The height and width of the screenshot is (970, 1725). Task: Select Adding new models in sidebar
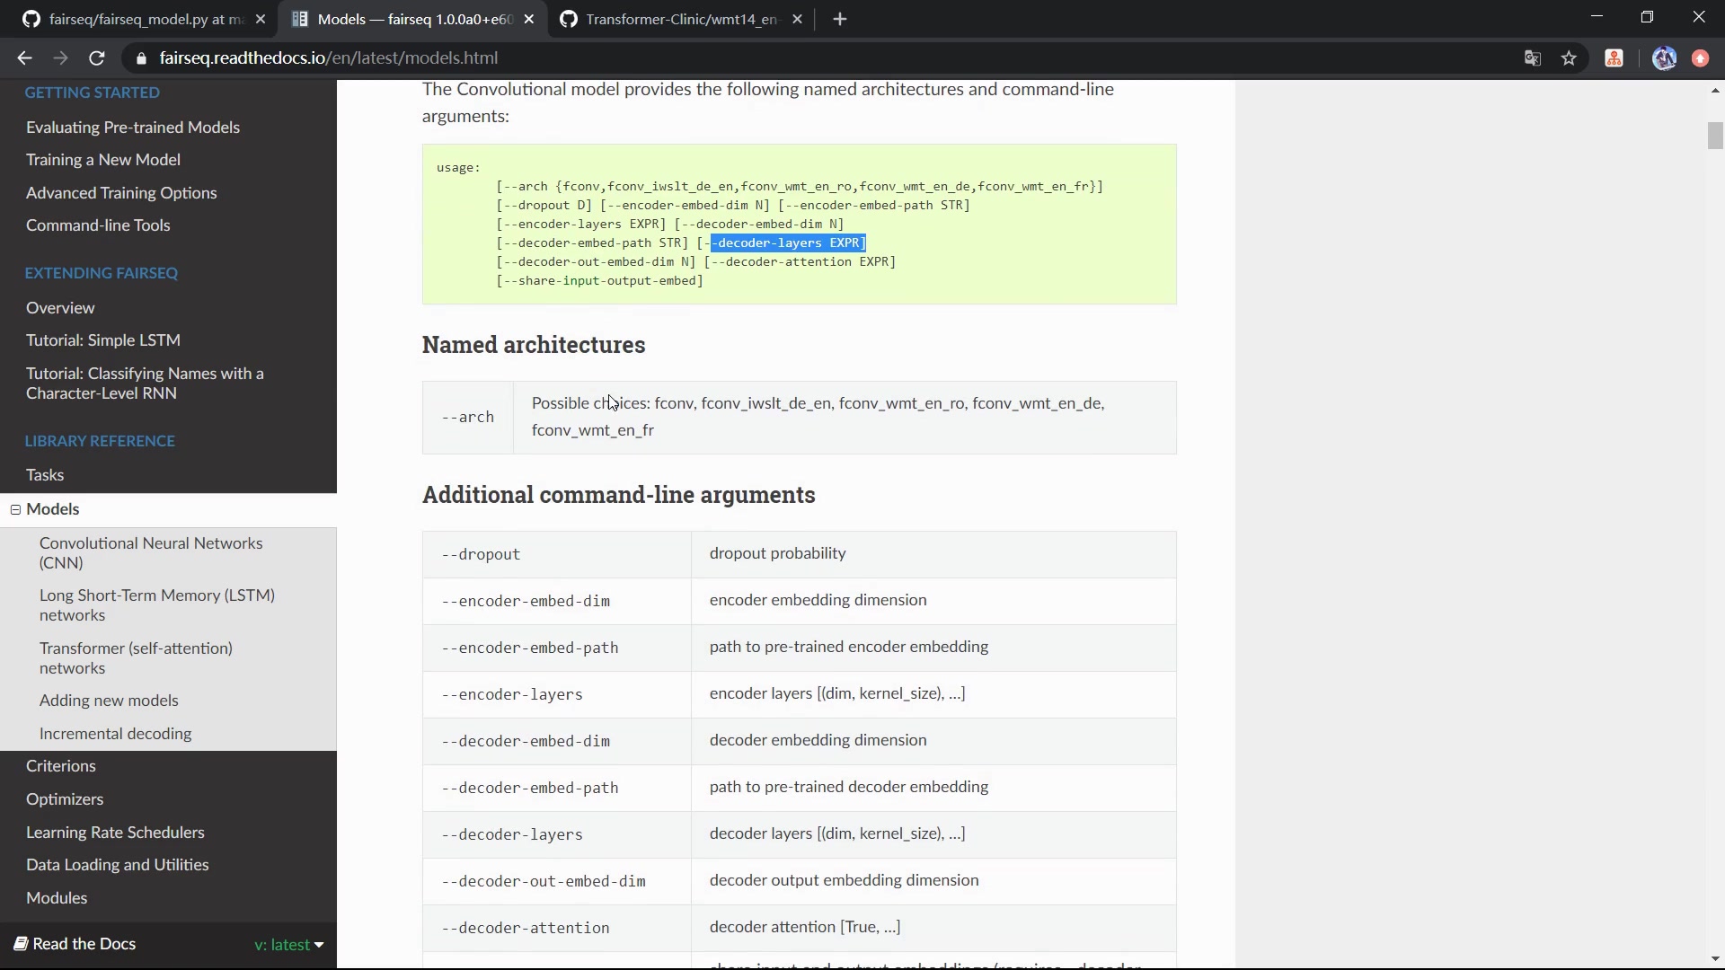(x=110, y=701)
